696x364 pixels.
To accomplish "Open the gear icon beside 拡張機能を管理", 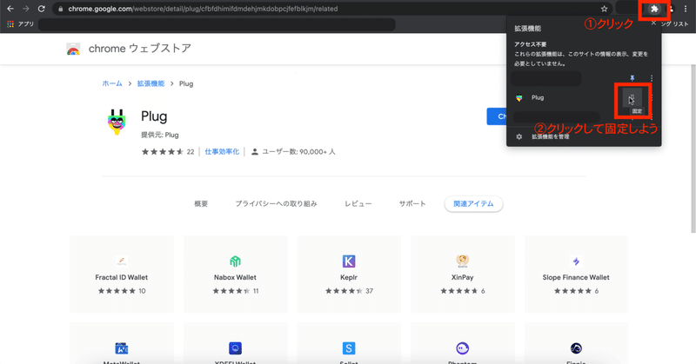I will (x=519, y=136).
